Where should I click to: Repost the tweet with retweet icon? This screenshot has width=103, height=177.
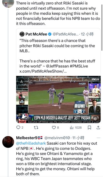click(x=36, y=127)
